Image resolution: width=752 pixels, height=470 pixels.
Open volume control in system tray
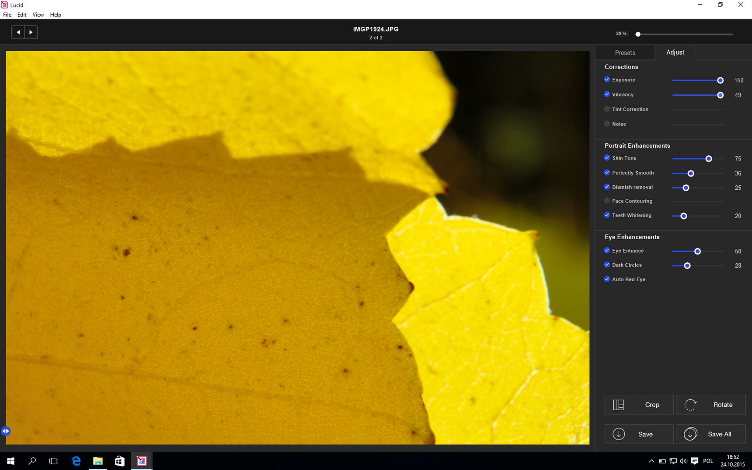pyautogui.click(x=684, y=461)
